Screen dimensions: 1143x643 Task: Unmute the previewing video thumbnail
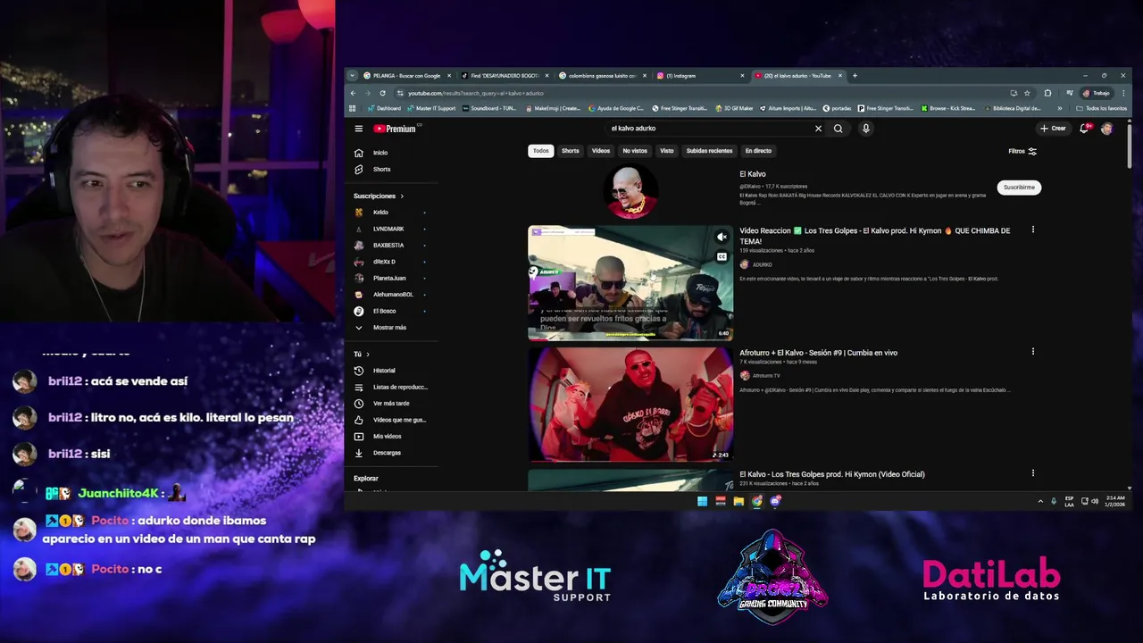click(x=722, y=238)
